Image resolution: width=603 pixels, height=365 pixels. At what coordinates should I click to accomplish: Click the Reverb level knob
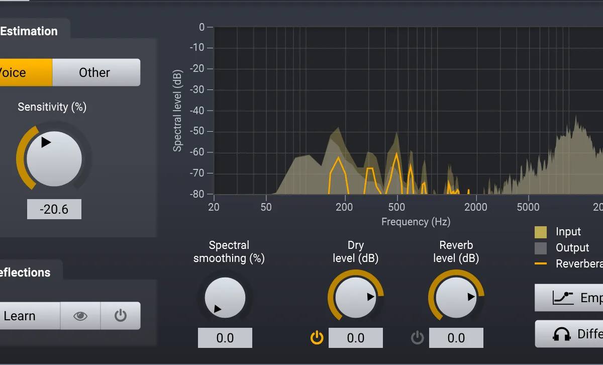coord(456,297)
